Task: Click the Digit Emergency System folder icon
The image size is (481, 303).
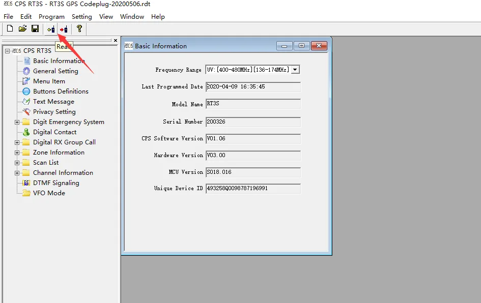Action: [x=26, y=122]
